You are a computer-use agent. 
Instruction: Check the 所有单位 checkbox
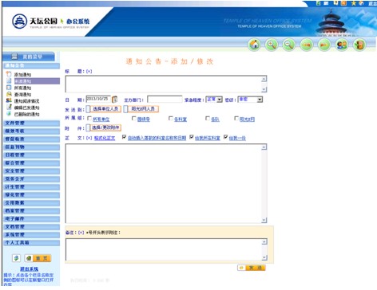(89, 119)
